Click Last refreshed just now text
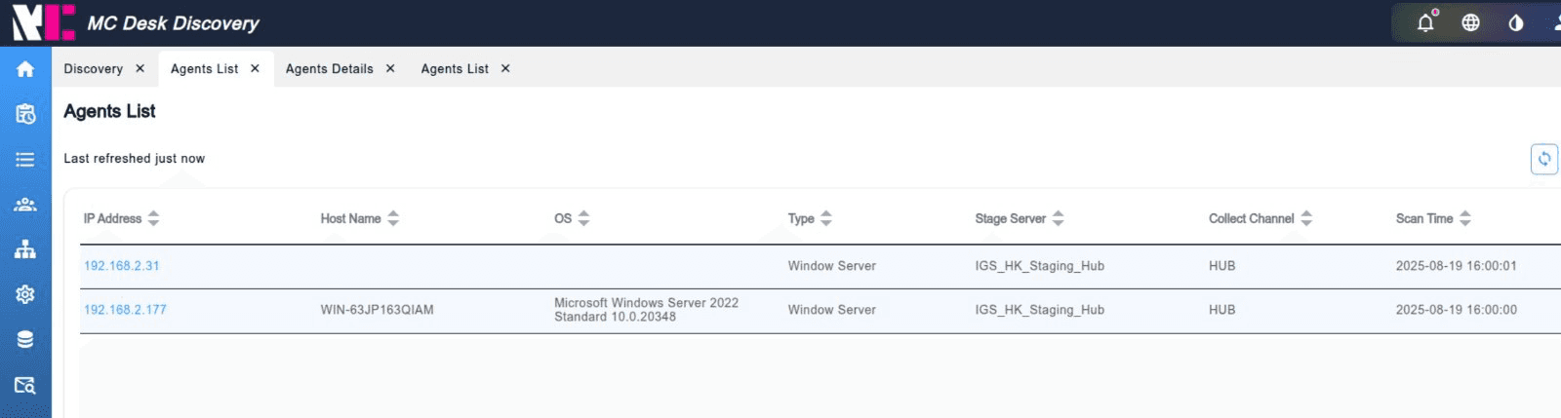The height and width of the screenshot is (418, 1561). (x=135, y=158)
